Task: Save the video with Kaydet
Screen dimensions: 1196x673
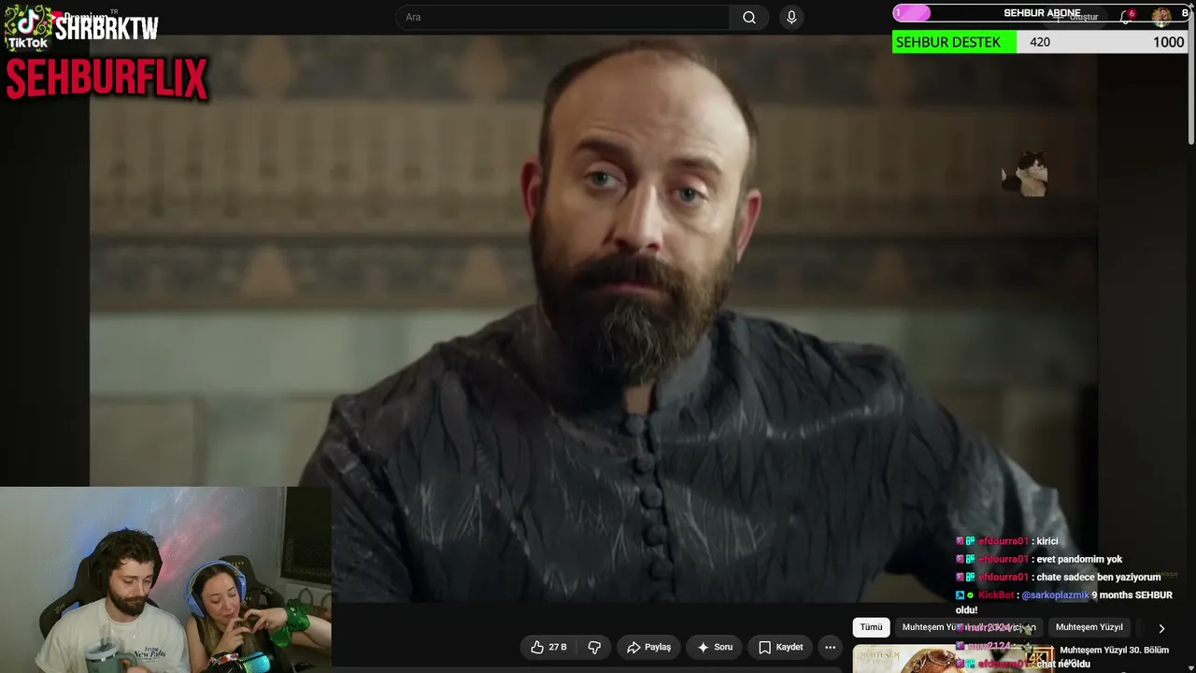Action: tap(781, 647)
